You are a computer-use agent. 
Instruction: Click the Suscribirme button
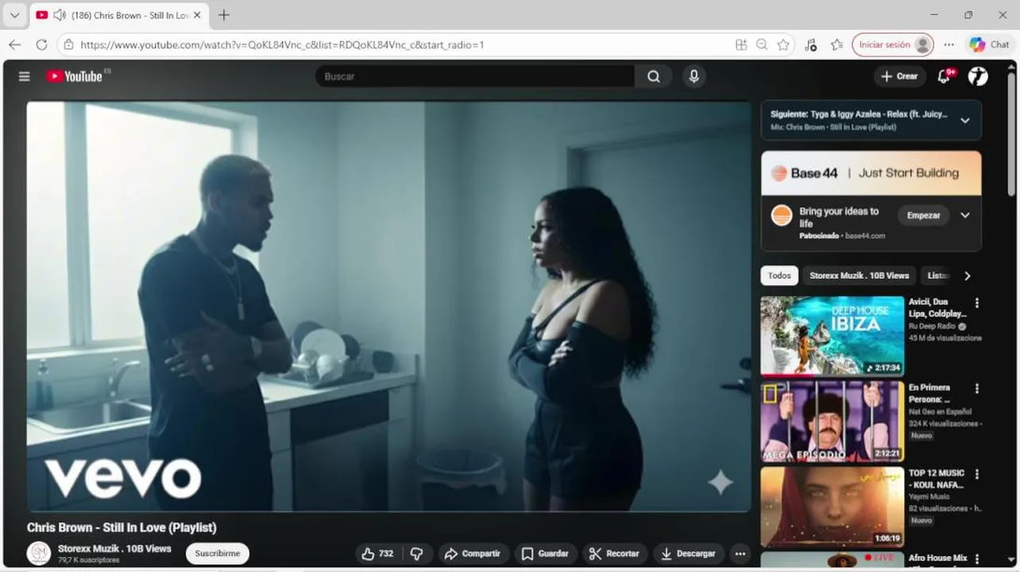coord(218,554)
